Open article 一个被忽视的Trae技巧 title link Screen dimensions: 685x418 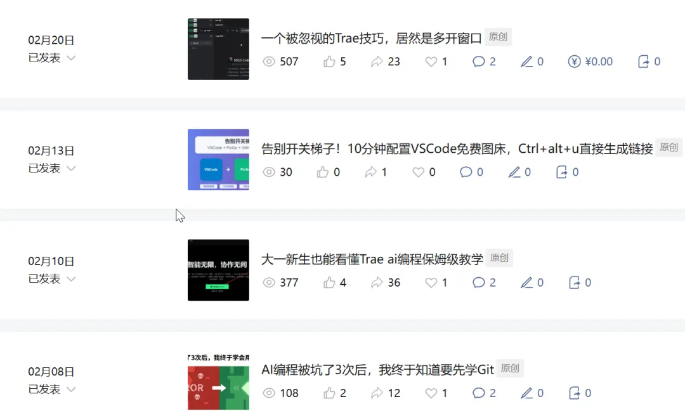pyautogui.click(x=371, y=39)
